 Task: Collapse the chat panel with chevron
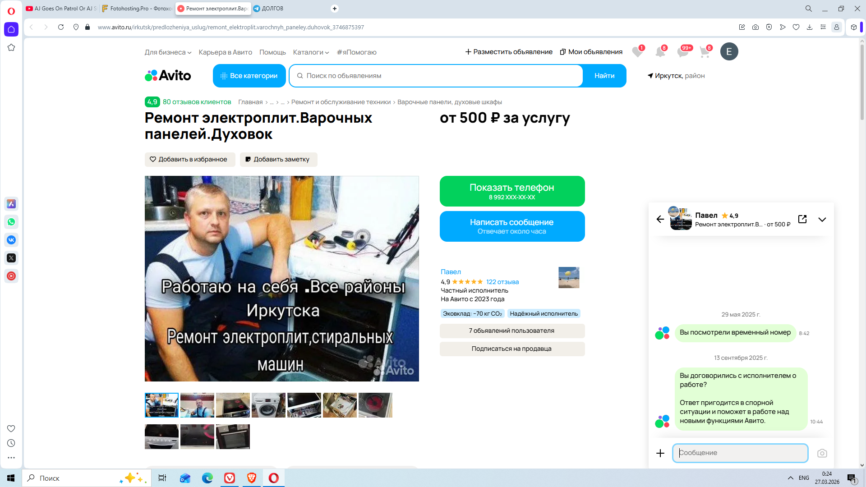(x=822, y=220)
